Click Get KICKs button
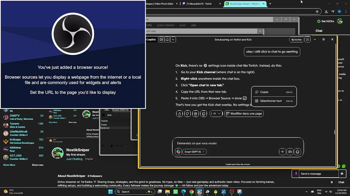The image size is (350, 196). tap(326, 21)
